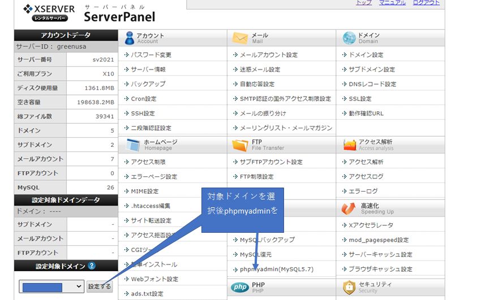Image resolution: width=477 pixels, height=300 pixels.
Task: Click the Speeding Up arrow icon
Action: coord(349,209)
